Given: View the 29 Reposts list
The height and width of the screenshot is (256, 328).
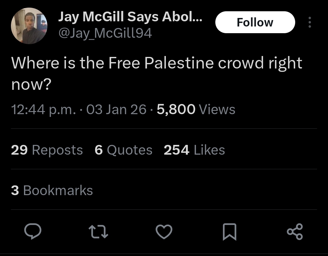Looking at the screenshot, I should tap(47, 150).
